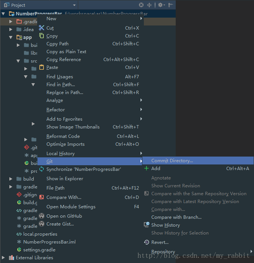The width and height of the screenshot is (254, 263).
Task: Click the revert arrow icon beside Revert...
Action: pyautogui.click(x=146, y=242)
